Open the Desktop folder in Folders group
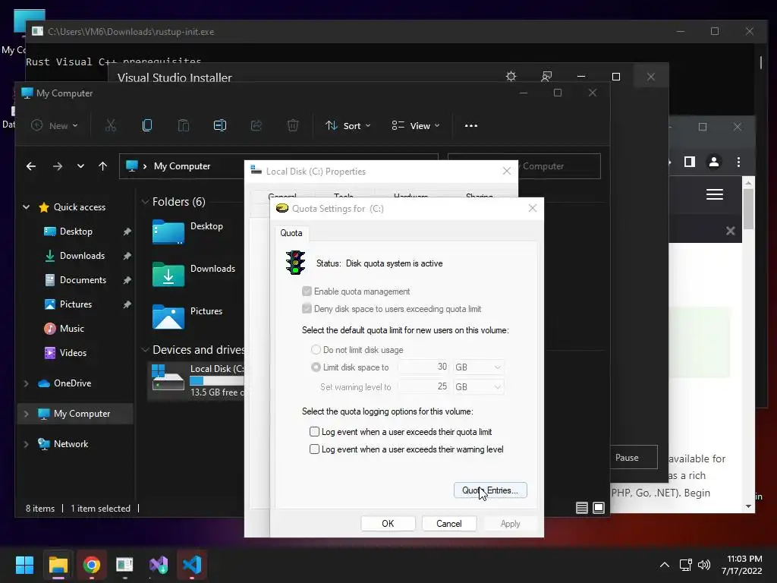This screenshot has height=583, width=777. (x=187, y=231)
